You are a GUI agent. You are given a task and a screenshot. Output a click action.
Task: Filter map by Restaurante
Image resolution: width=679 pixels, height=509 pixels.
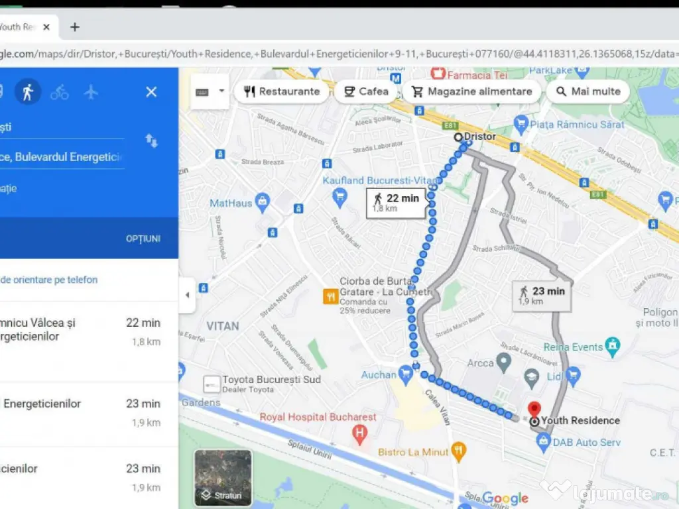pyautogui.click(x=282, y=91)
